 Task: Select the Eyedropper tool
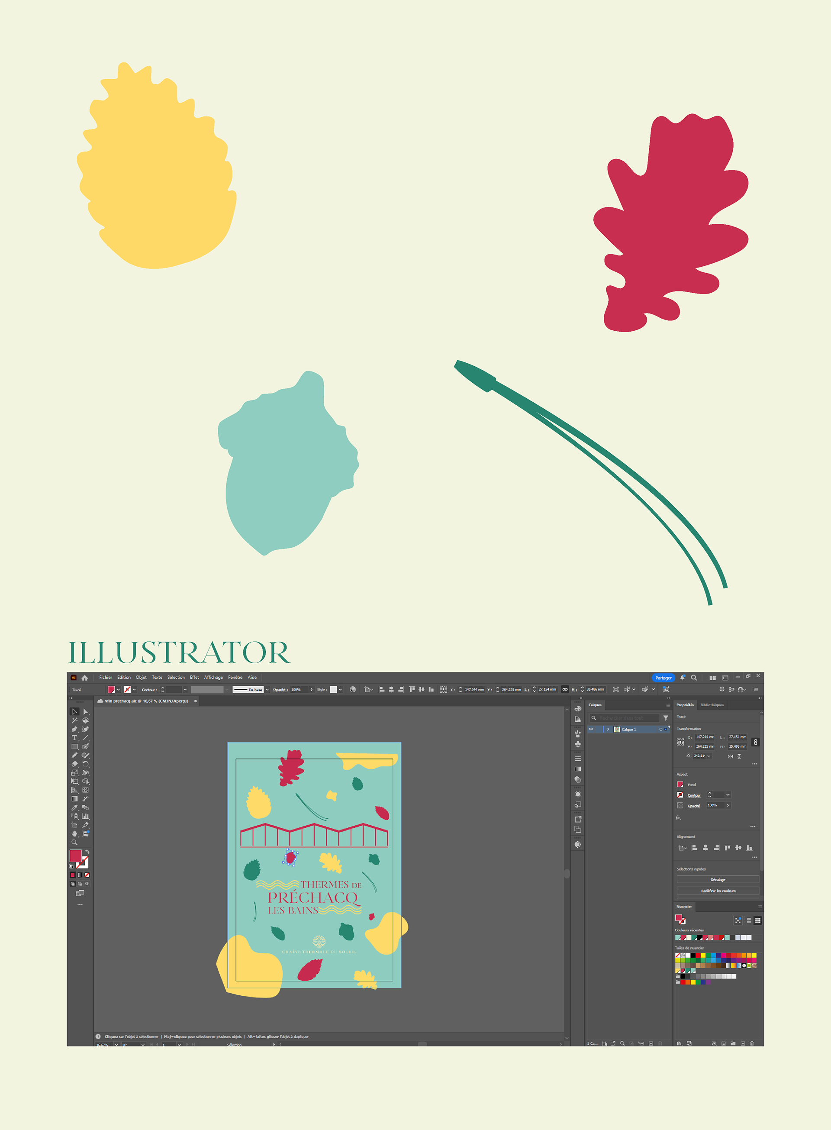74,807
